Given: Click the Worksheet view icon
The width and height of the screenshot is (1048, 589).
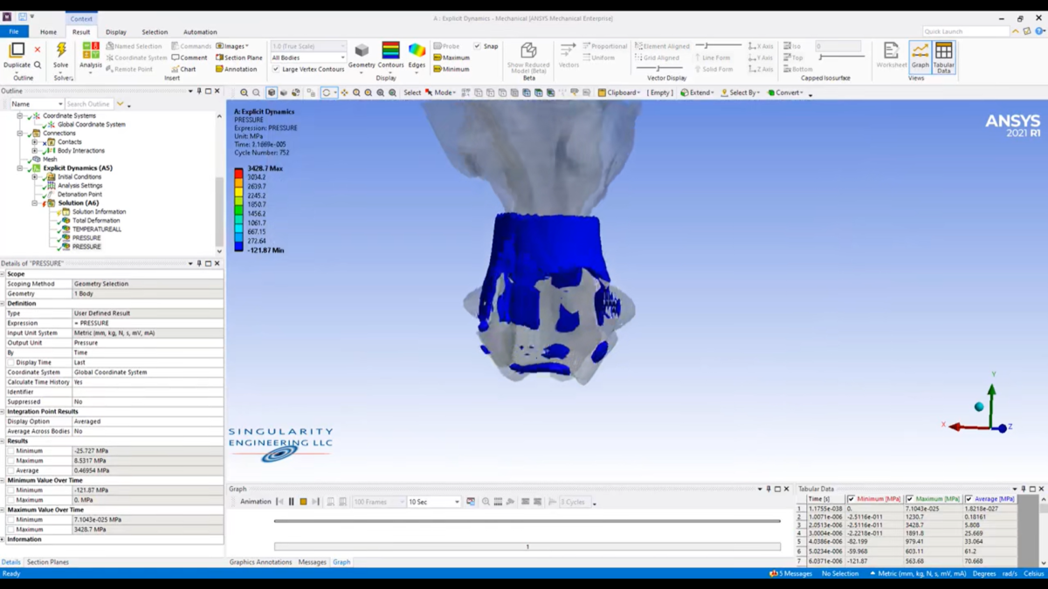Looking at the screenshot, I should click(x=891, y=53).
